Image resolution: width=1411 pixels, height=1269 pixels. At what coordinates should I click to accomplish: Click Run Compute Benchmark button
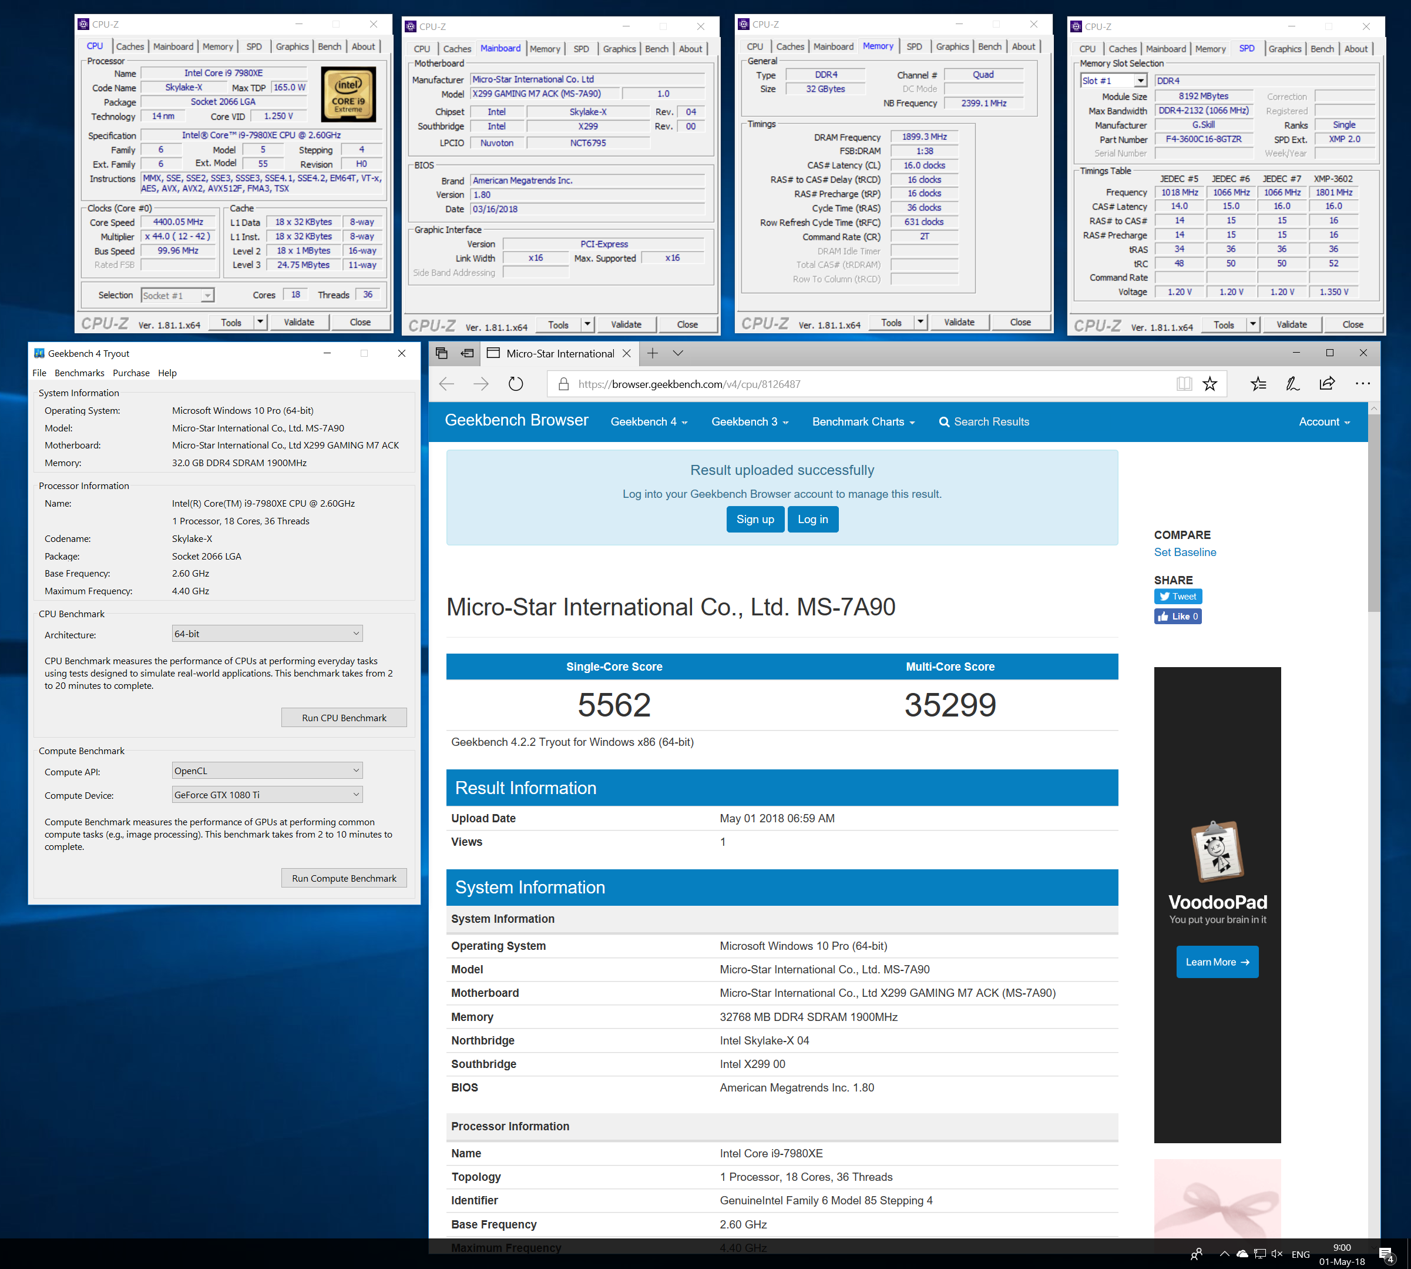click(x=344, y=878)
